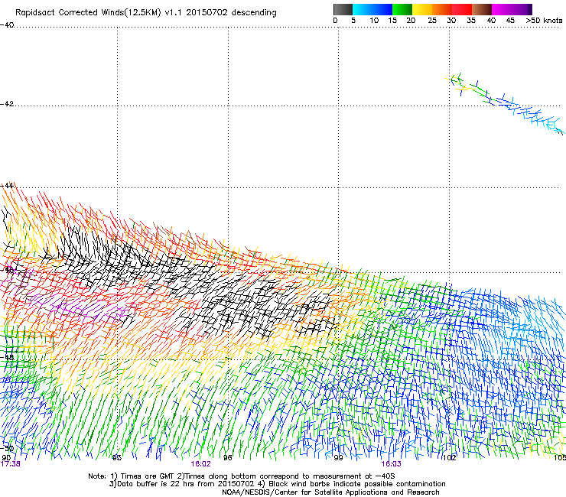Click the '>50 knots' legend label
This screenshot has height=497, width=566.
(x=544, y=21)
